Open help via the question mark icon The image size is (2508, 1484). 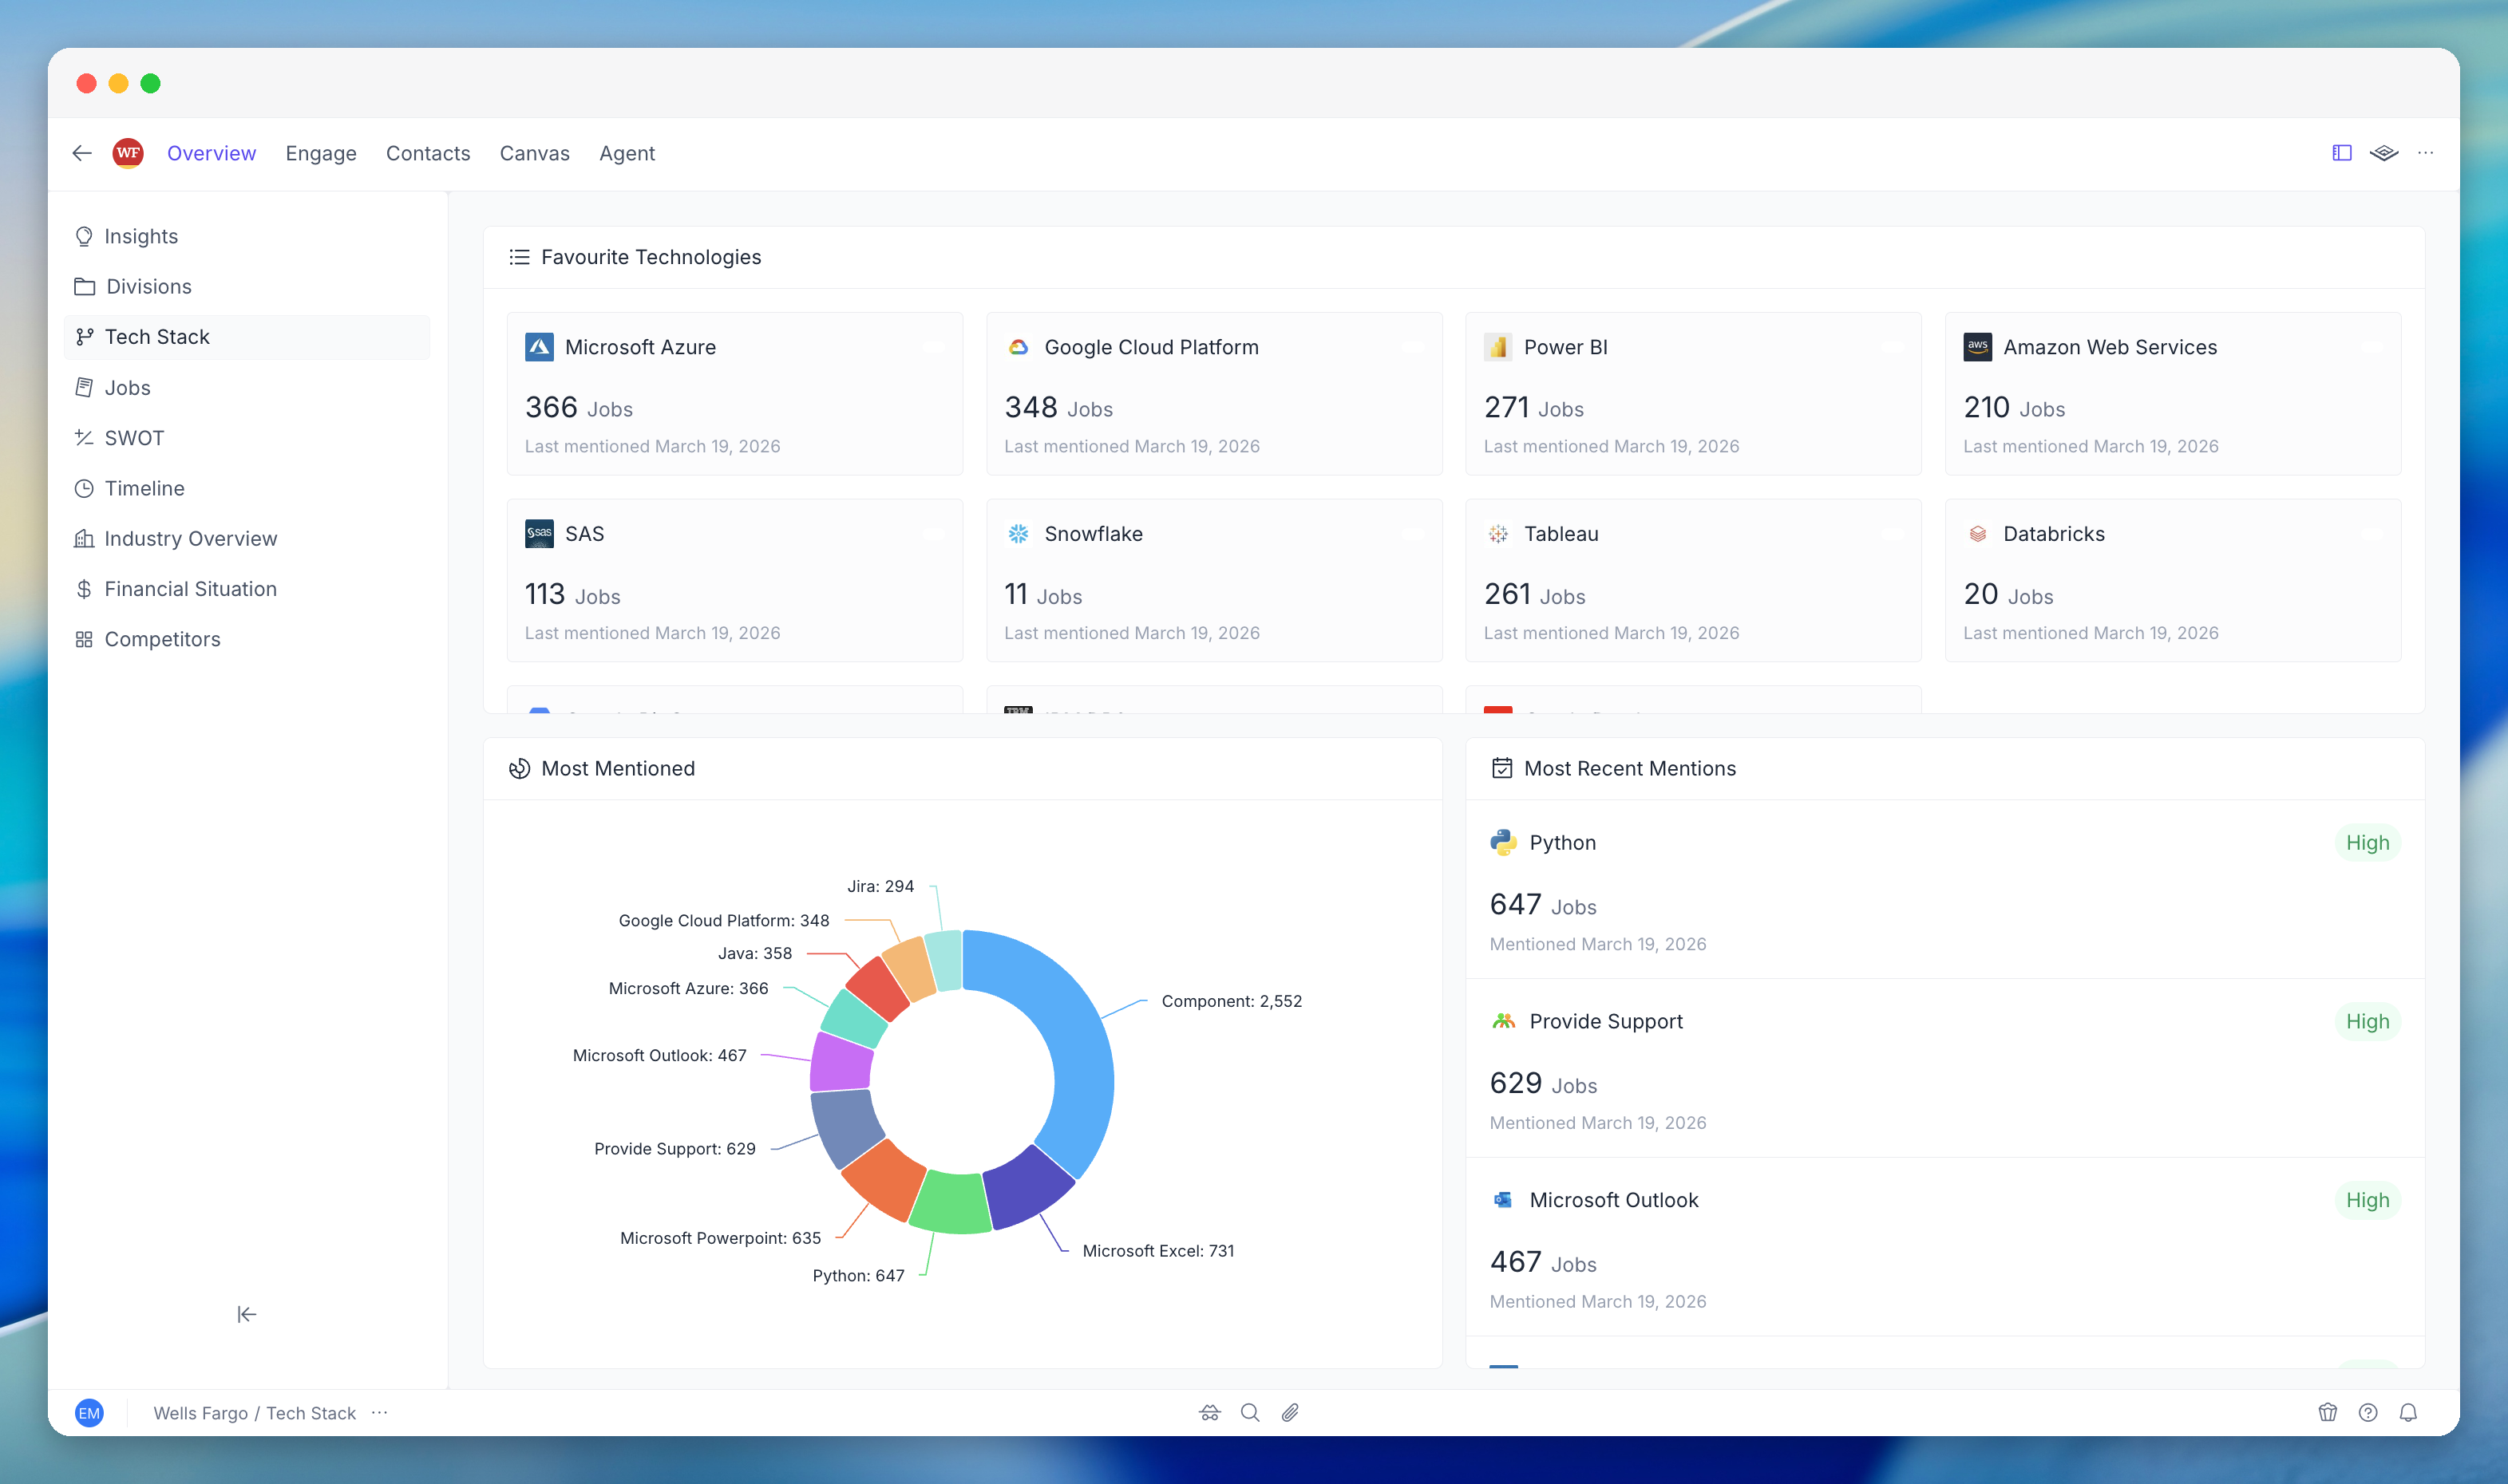coord(2368,1413)
